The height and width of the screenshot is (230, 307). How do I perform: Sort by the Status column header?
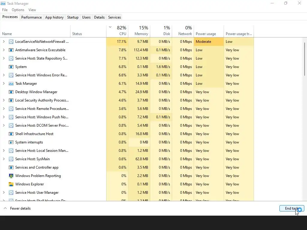[x=88, y=31]
